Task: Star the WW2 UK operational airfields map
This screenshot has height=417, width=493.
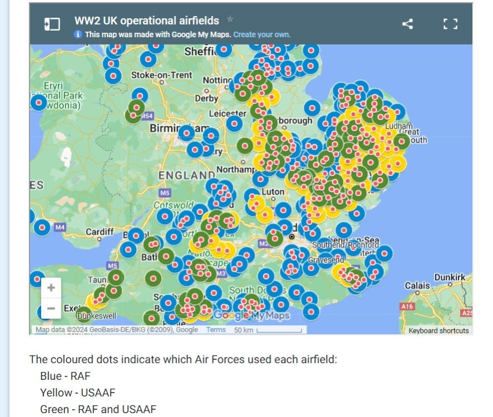Action: (230, 19)
